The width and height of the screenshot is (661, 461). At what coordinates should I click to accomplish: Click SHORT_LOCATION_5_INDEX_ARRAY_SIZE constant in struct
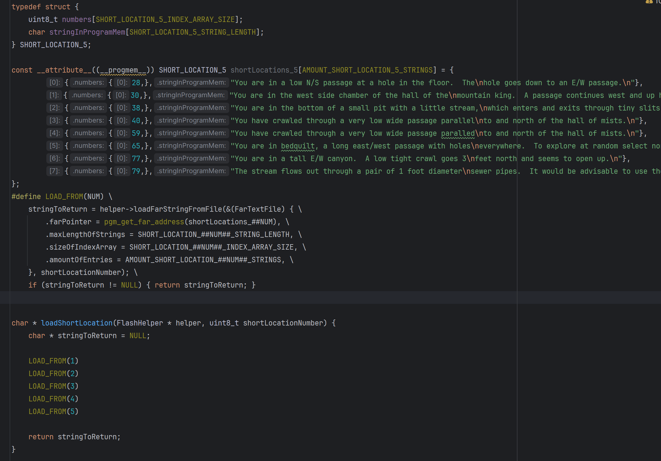click(x=165, y=20)
